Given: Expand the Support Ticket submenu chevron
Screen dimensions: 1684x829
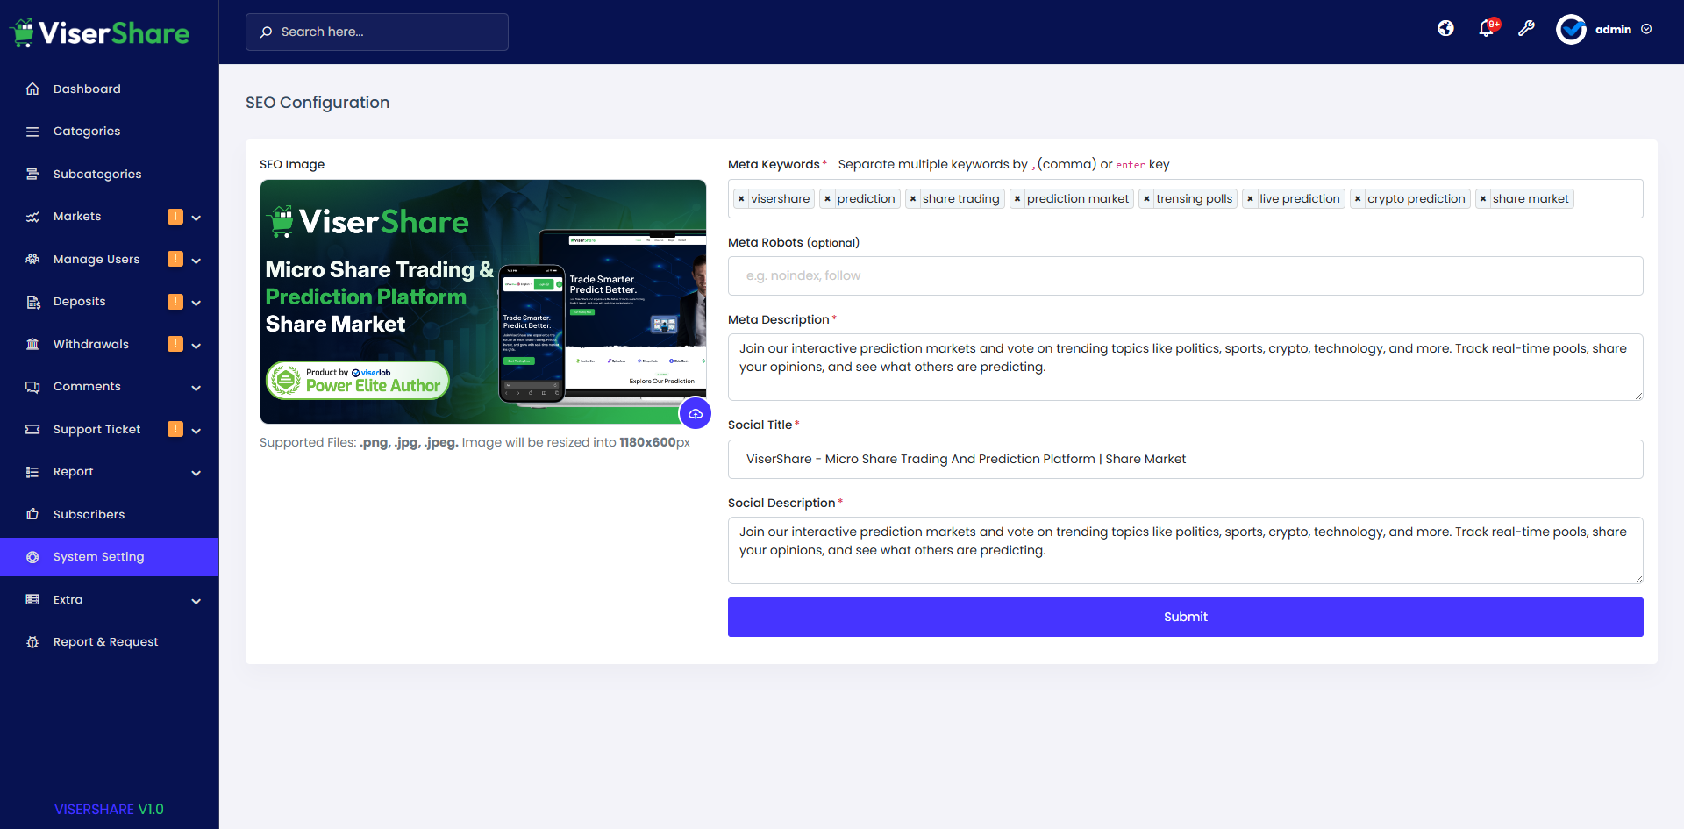Looking at the screenshot, I should [196, 431].
